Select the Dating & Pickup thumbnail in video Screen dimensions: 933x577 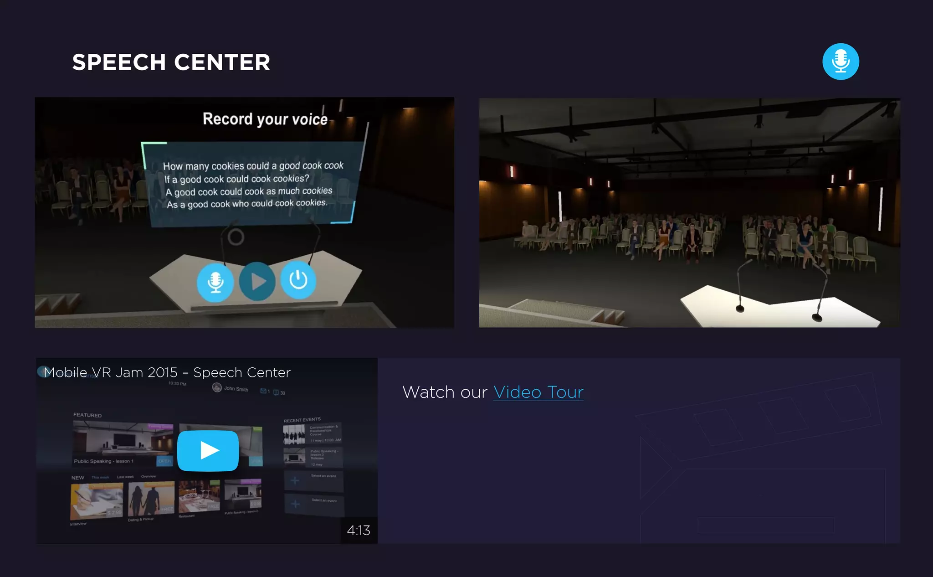tap(151, 499)
